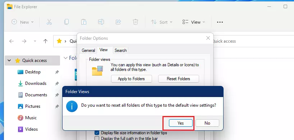Go up one level with up arrow
This screenshot has width=294, height=140.
45,41
